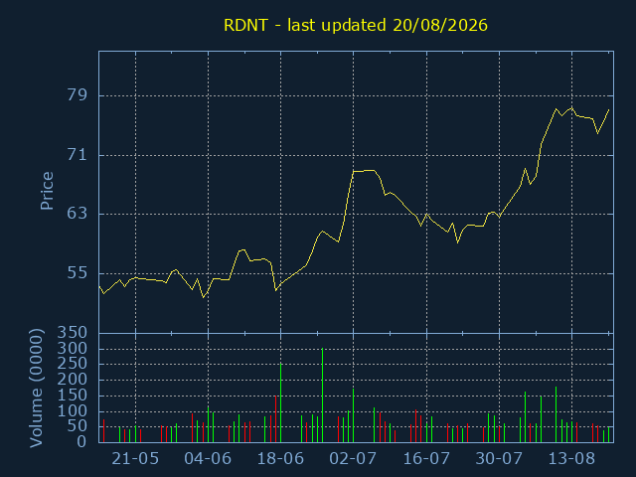
Task: Click the 0 volume axis label
Action: click(81, 441)
